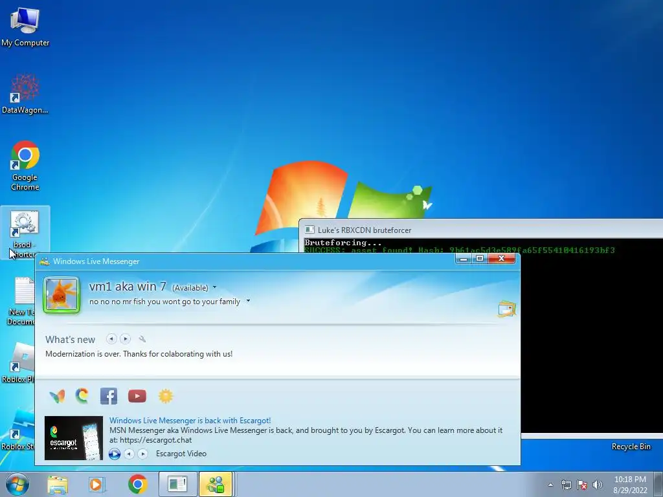
Task: Go to next Escargot video item
Action: click(x=143, y=454)
